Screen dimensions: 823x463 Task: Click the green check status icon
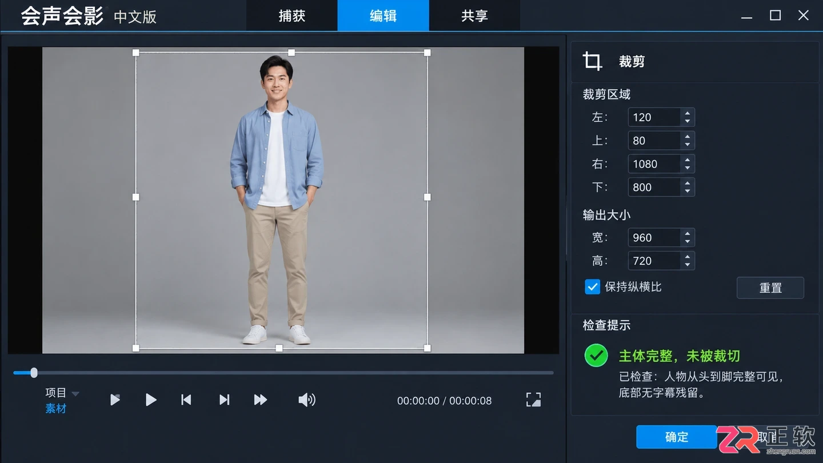[596, 356]
